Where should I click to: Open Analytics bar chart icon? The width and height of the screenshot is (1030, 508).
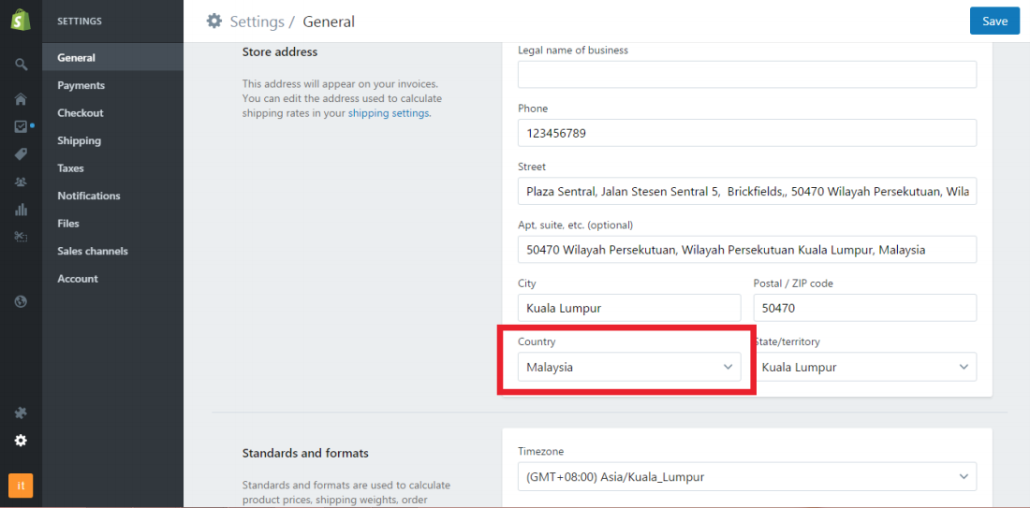click(x=21, y=210)
